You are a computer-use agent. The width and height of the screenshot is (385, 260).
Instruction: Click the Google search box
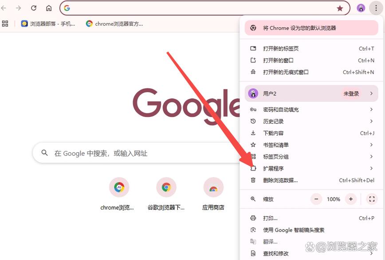coord(136,153)
